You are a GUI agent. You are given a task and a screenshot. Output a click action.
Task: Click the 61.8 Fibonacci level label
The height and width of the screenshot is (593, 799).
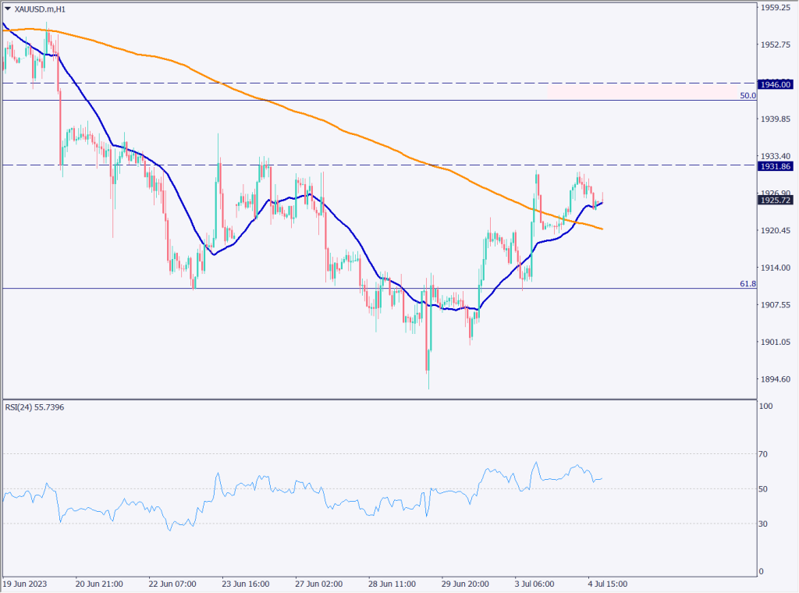tap(748, 283)
